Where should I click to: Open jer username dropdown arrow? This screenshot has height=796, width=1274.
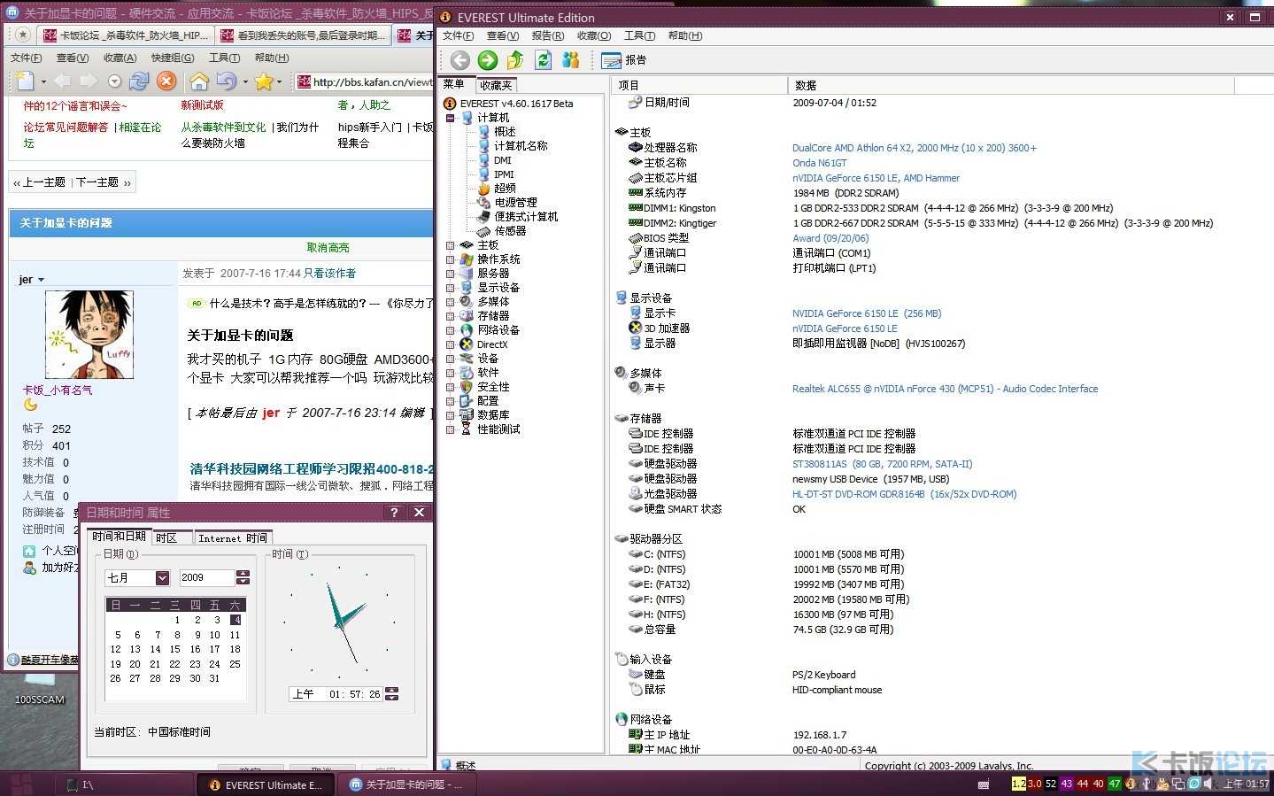click(x=41, y=280)
